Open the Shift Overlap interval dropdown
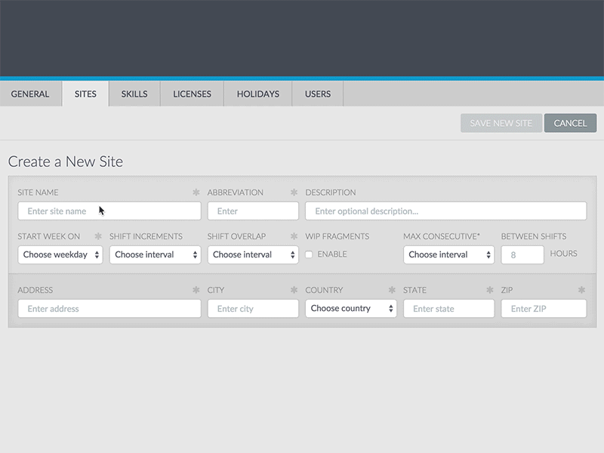This screenshot has width=604, height=453. [253, 255]
